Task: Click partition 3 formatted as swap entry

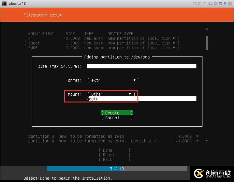Action: tap(113, 136)
